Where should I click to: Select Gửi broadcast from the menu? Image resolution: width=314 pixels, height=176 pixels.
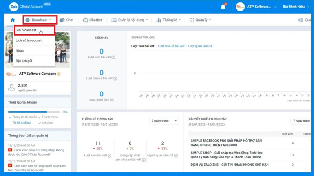point(26,30)
